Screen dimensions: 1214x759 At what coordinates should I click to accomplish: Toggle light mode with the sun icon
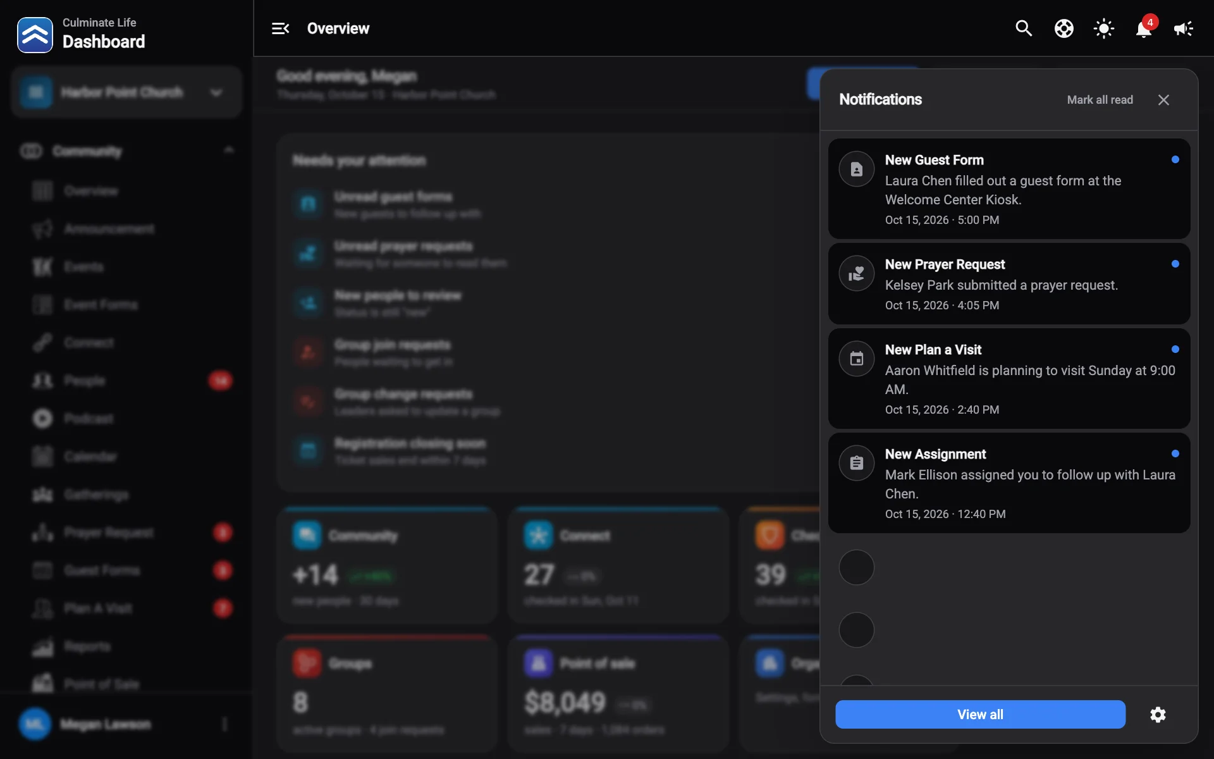point(1104,28)
